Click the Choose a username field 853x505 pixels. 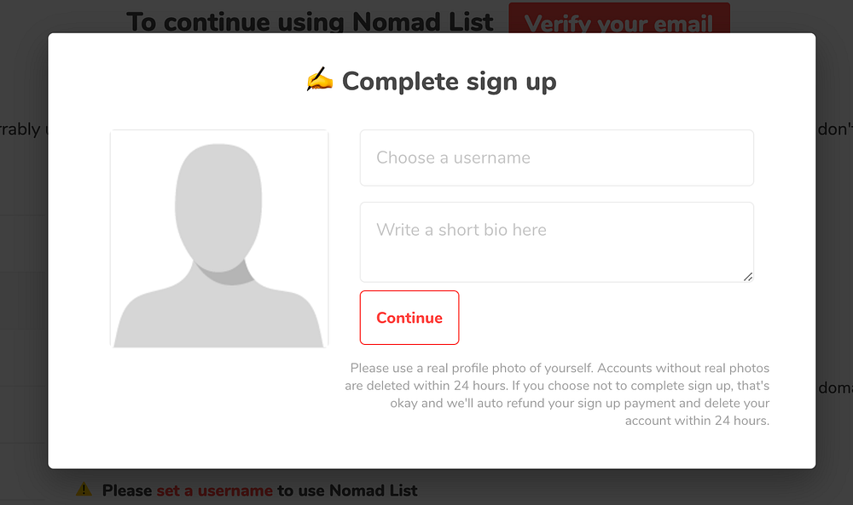[x=556, y=158]
